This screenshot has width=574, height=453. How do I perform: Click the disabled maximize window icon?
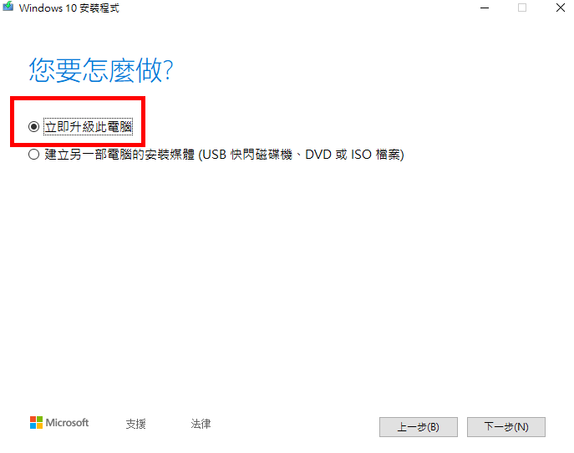coord(522,8)
